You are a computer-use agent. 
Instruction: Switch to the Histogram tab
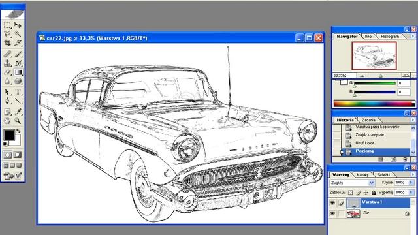[x=389, y=37]
